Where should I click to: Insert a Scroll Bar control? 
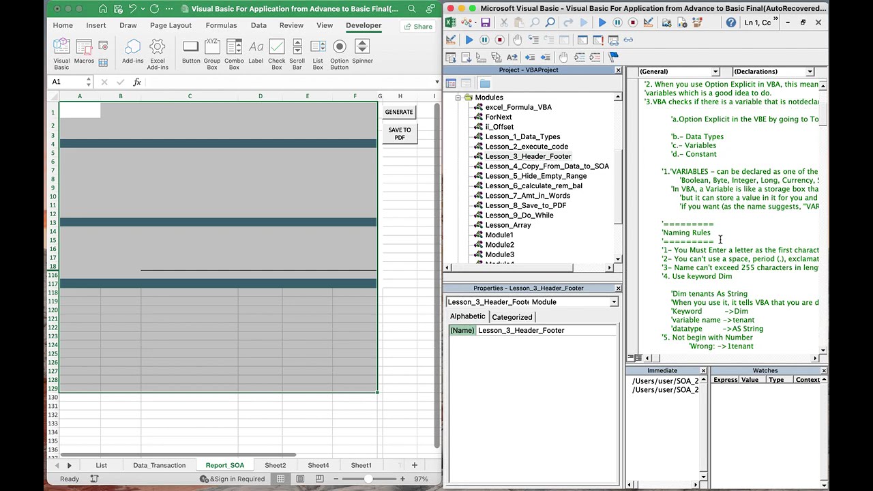(x=297, y=54)
